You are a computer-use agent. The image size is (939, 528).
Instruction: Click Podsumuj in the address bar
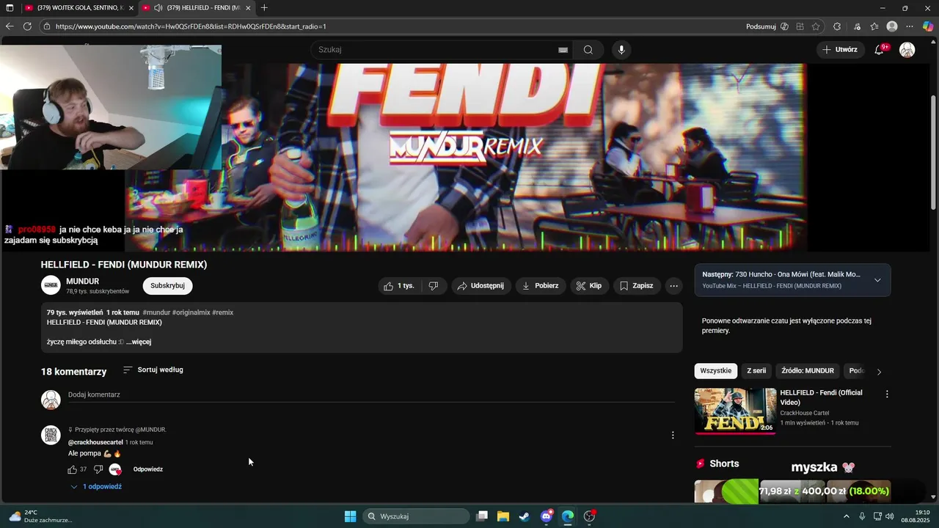pyautogui.click(x=761, y=26)
